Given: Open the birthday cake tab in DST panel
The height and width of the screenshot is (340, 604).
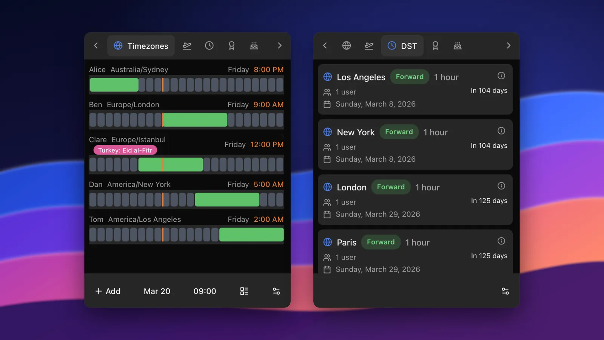Looking at the screenshot, I should 458,46.
